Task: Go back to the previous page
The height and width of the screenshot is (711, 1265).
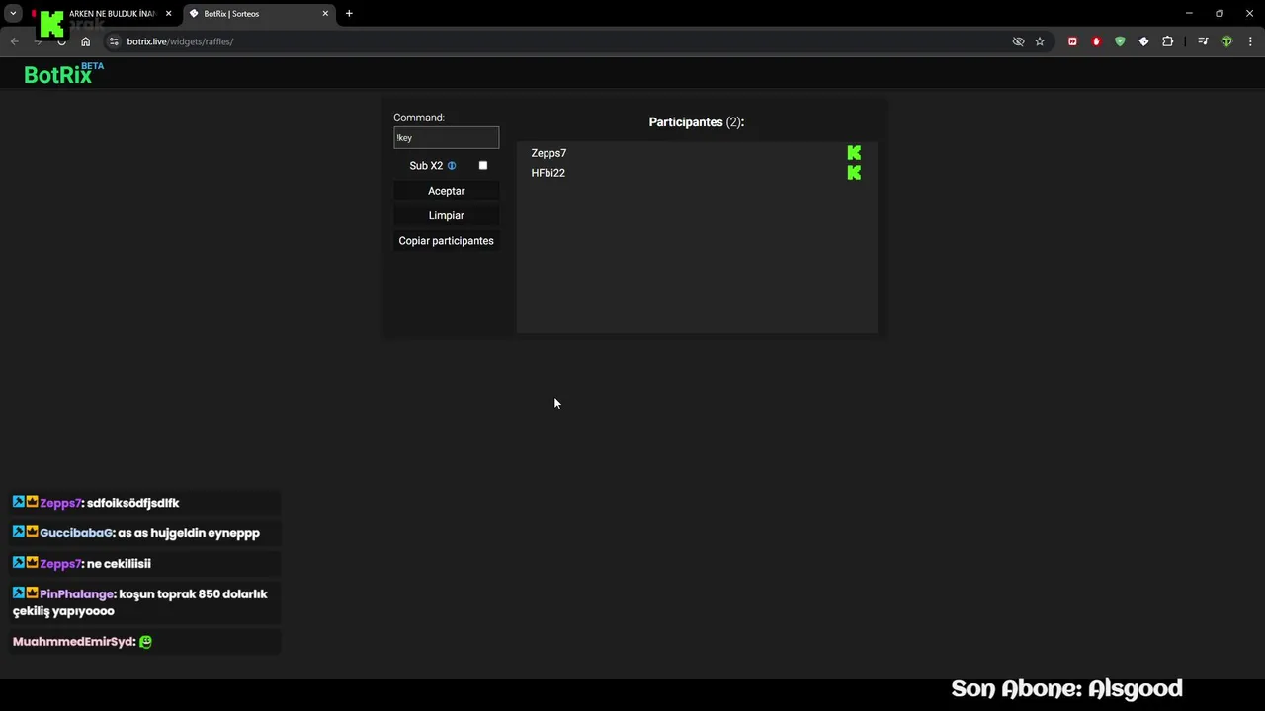Action: (x=14, y=41)
